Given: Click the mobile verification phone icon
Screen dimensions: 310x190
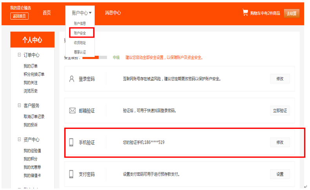Looking at the screenshot, I should [71, 142].
